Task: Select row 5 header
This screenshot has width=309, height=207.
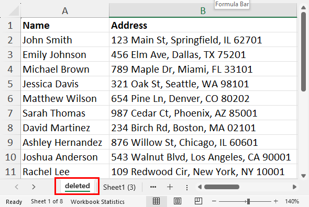Action: coord(10,84)
